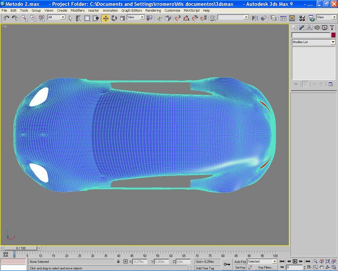This screenshot has height=271, width=338.
Task: Toggle Keyboard Shortcut Override
Action: [168, 18]
